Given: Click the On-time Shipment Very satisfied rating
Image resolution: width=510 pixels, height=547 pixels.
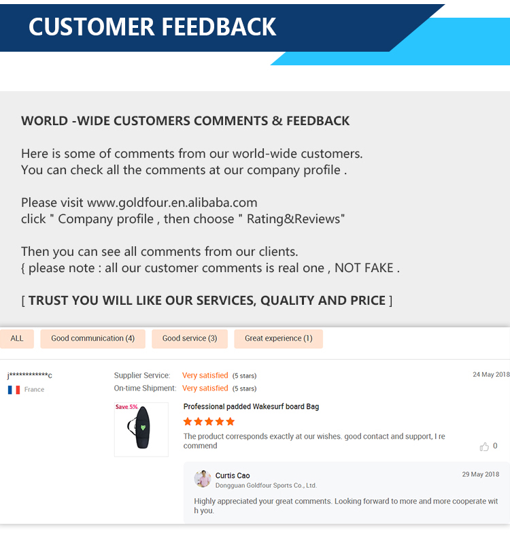Looking at the screenshot, I should click(205, 388).
